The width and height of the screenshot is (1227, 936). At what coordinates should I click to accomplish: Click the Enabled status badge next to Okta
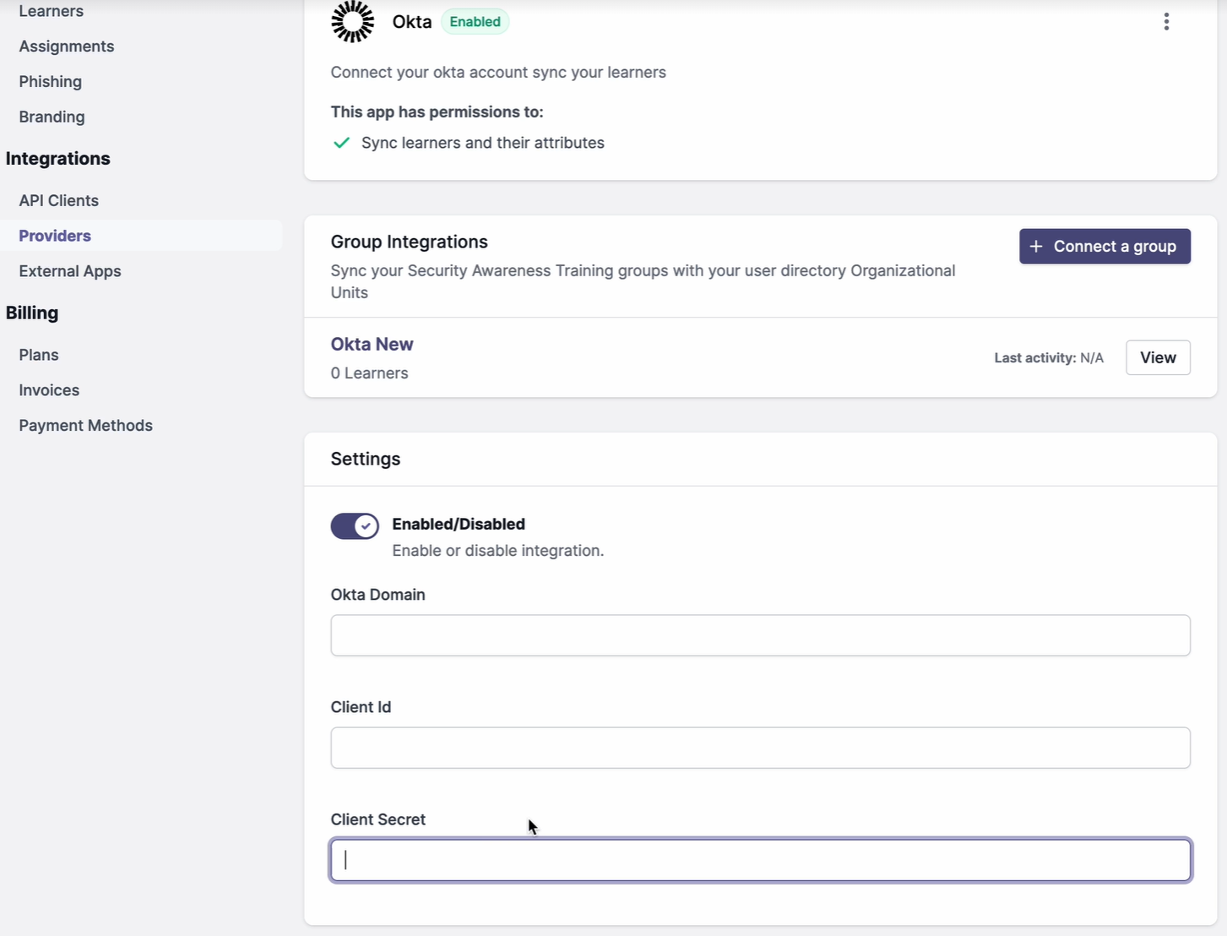pos(475,22)
